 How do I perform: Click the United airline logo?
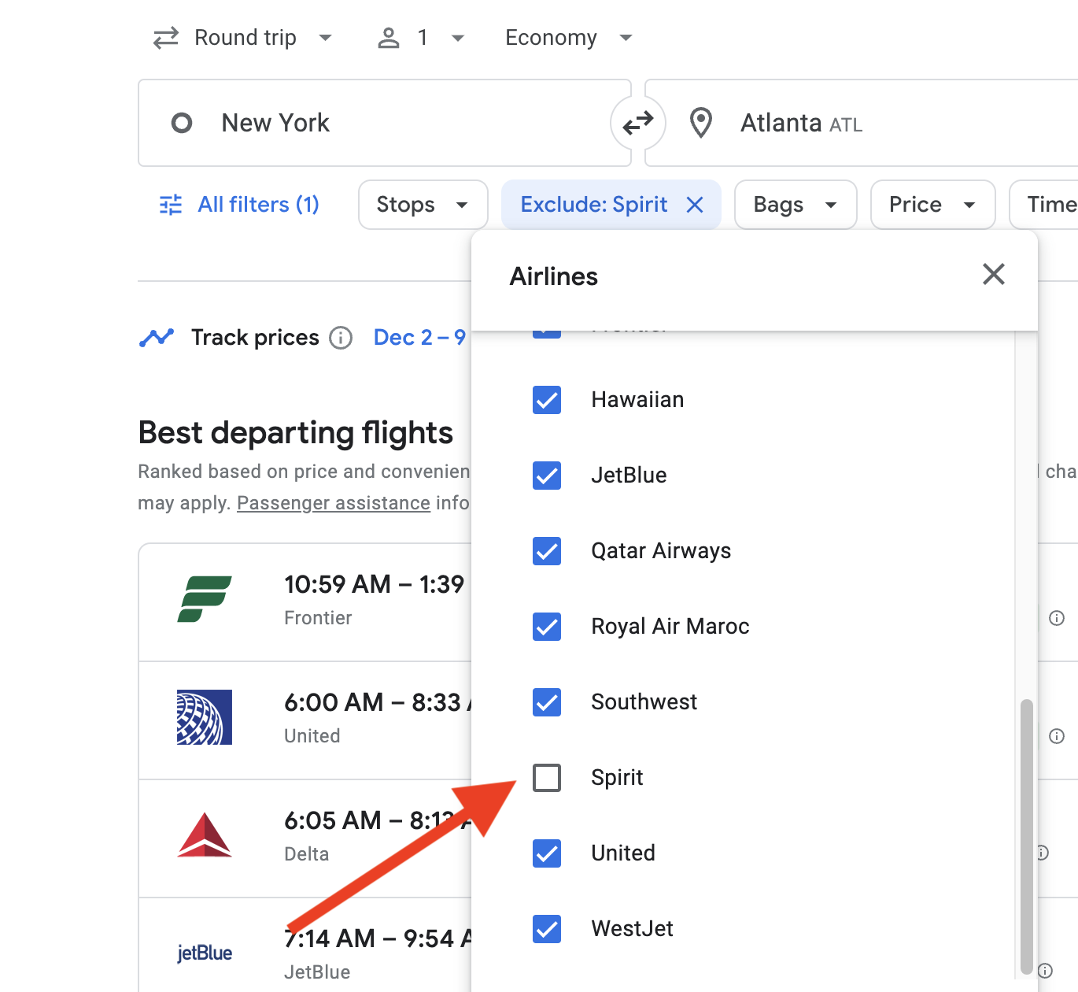[x=205, y=717]
